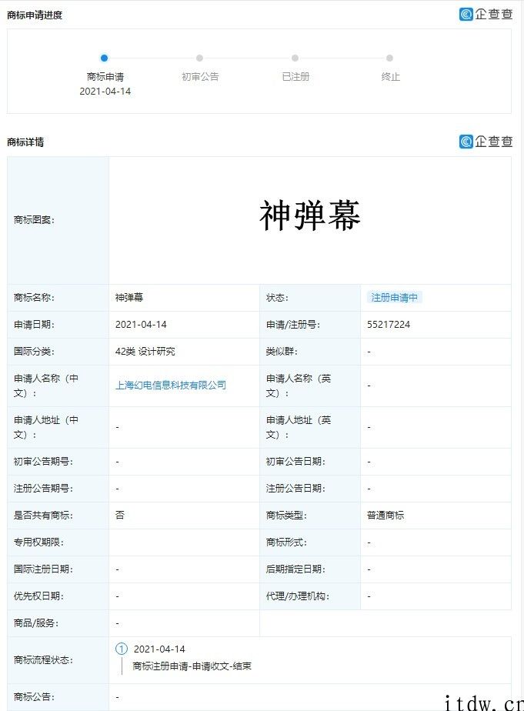Click the 企查查 logo beside 商标申请进度
524x711 pixels.
pyautogui.click(x=486, y=15)
